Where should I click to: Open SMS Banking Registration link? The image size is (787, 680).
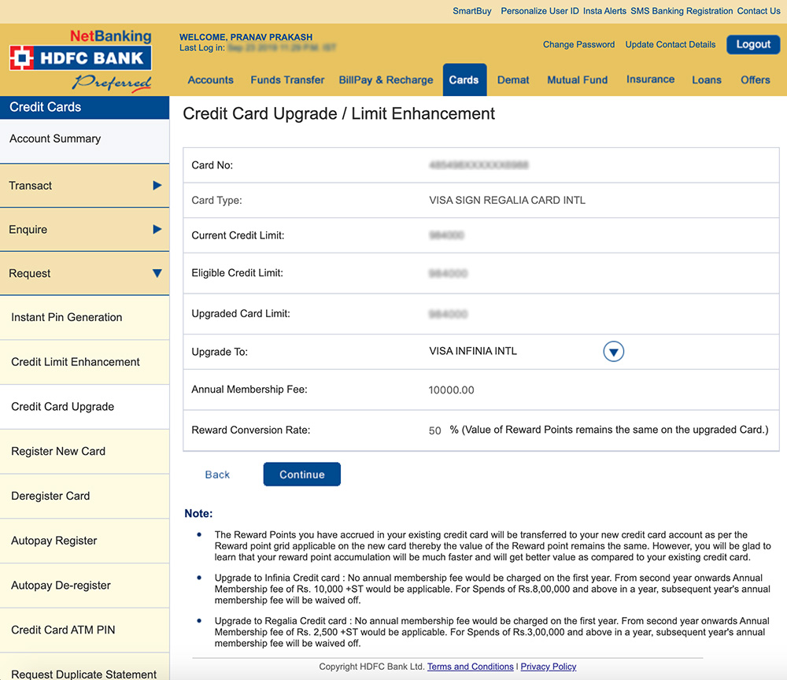tap(682, 11)
